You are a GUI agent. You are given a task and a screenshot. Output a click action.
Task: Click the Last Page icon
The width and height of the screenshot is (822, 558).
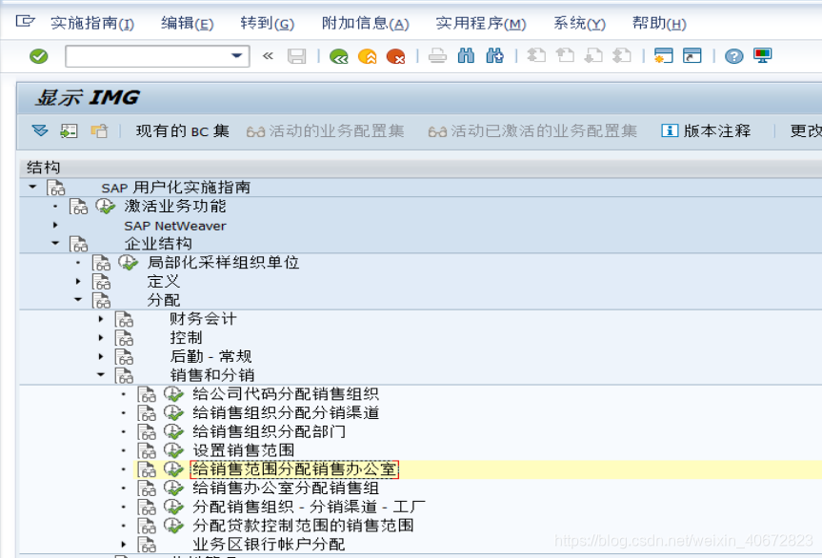[622, 55]
